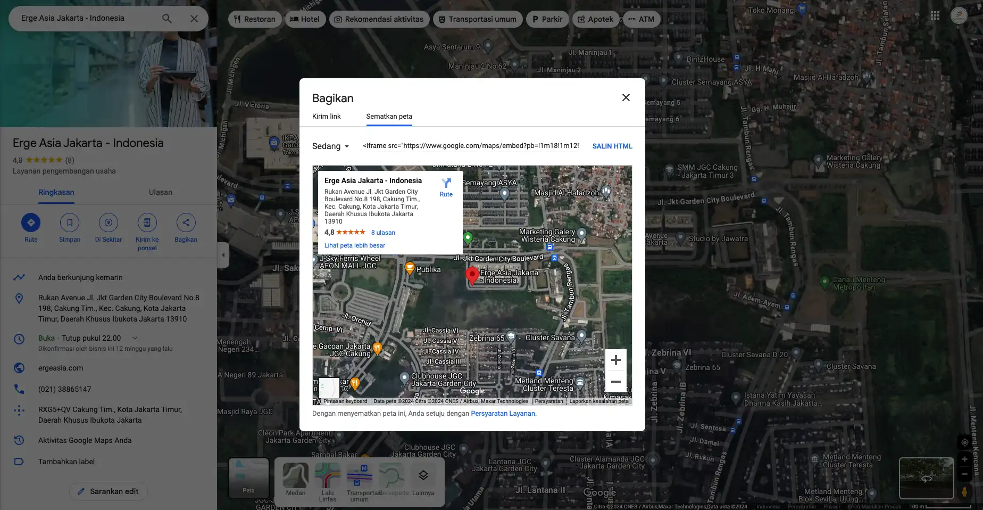Image resolution: width=983 pixels, height=510 pixels.
Task: Show the Medan terrain layer
Action: (x=295, y=475)
